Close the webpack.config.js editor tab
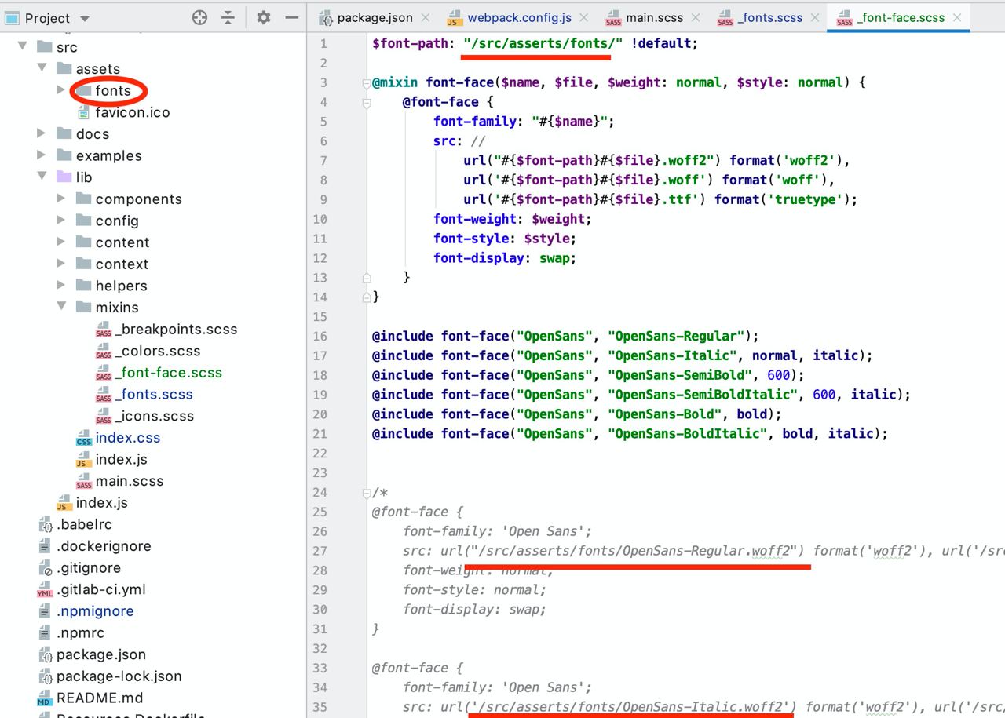The width and height of the screenshot is (1005, 718). point(585,17)
